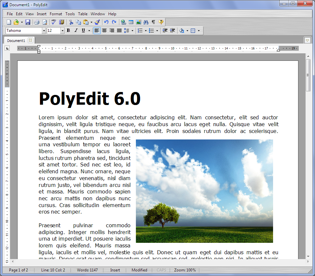Select the Format Painter brush
Image resolution: width=315 pixels, height=276 pixels.
97,22
